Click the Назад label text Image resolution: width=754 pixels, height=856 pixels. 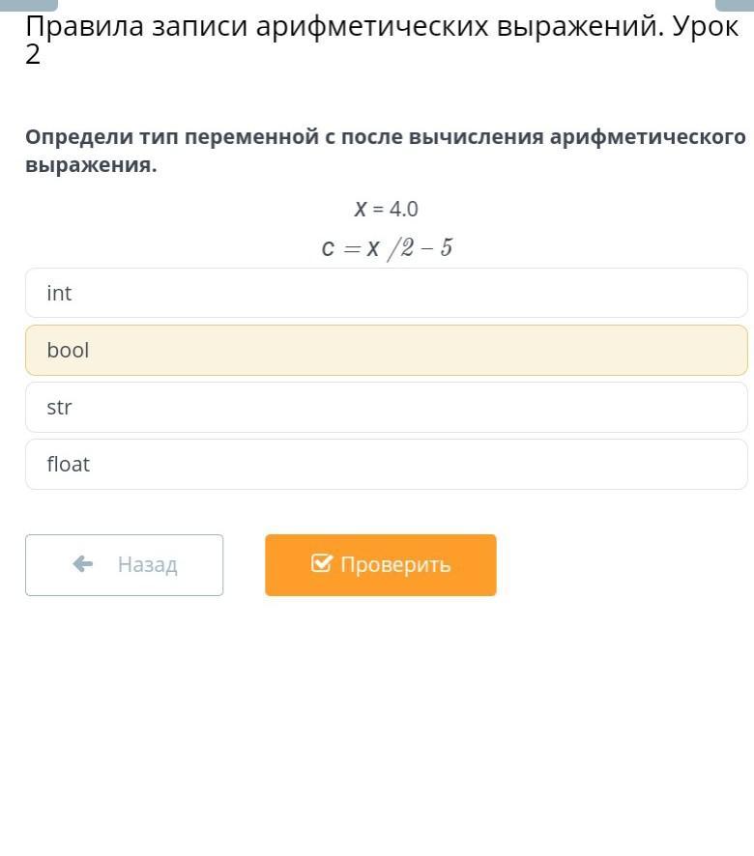[x=148, y=564]
